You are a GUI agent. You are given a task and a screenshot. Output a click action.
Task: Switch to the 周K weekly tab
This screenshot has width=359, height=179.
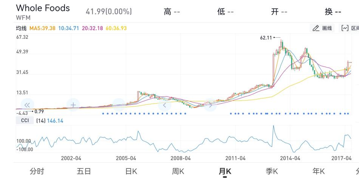[x=178, y=171]
